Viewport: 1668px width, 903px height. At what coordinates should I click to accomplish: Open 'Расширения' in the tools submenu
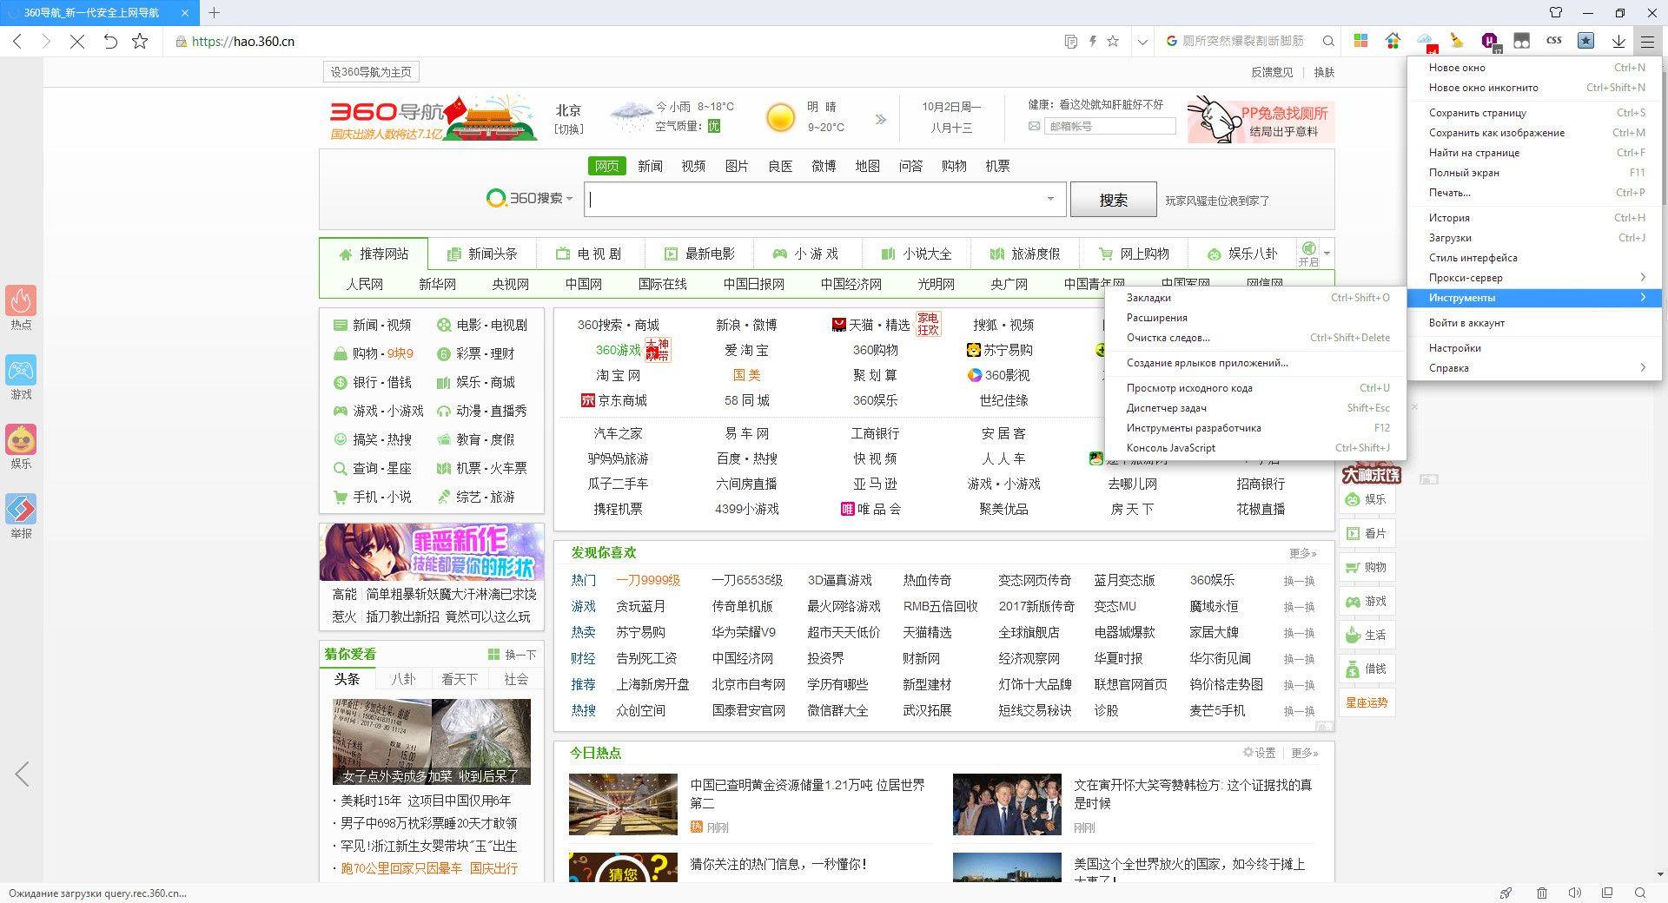coord(1255,317)
